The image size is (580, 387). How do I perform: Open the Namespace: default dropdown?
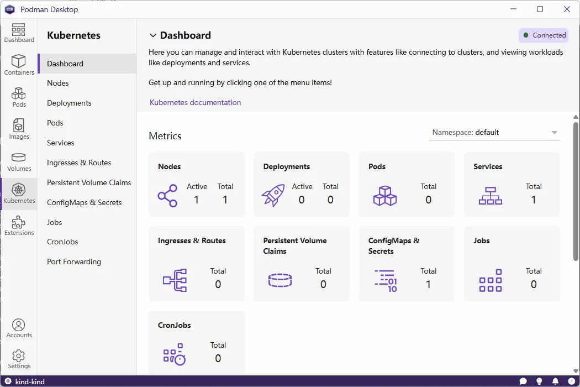click(x=494, y=132)
